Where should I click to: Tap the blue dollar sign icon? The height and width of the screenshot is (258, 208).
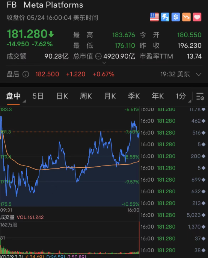pyautogui.click(x=176, y=17)
